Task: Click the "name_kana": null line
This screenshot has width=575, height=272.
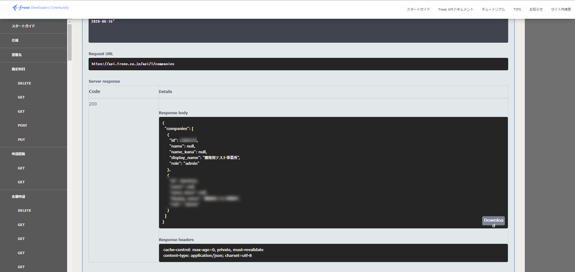Action: [x=188, y=152]
